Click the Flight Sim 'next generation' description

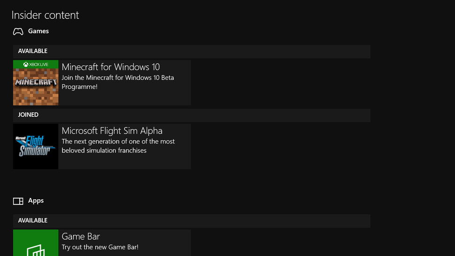[118, 146]
